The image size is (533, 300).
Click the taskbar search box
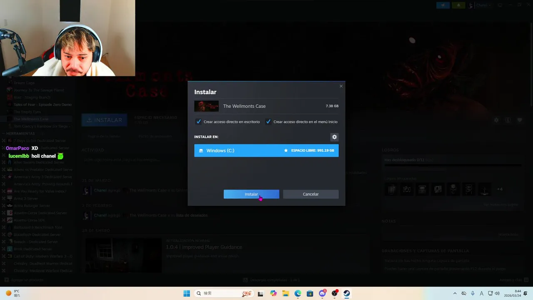tap(224, 293)
